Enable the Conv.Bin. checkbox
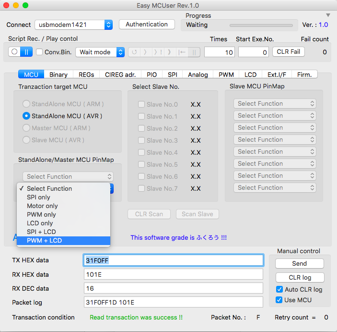 click(40, 52)
